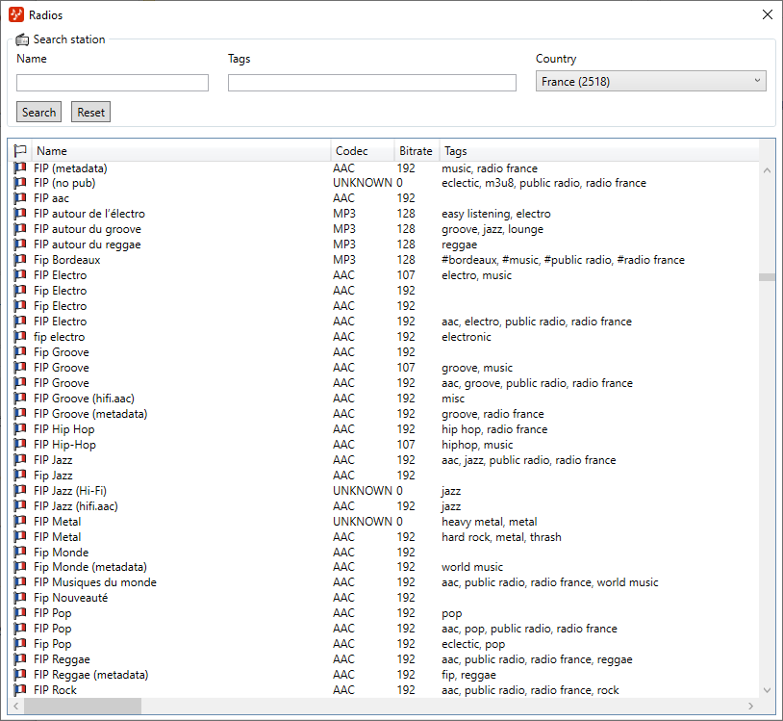Image resolution: width=783 pixels, height=721 pixels.
Task: Click tags 'eclectic, pop' of Fip Pop
Action: pyautogui.click(x=473, y=645)
